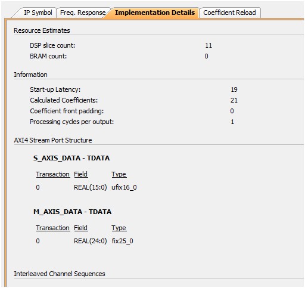Click the Information section header
The height and width of the screenshot is (288, 305).
coord(30,75)
